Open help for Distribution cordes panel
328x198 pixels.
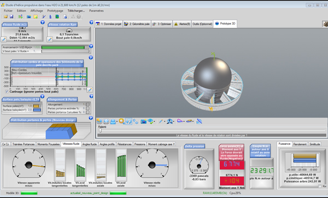tap(91, 57)
